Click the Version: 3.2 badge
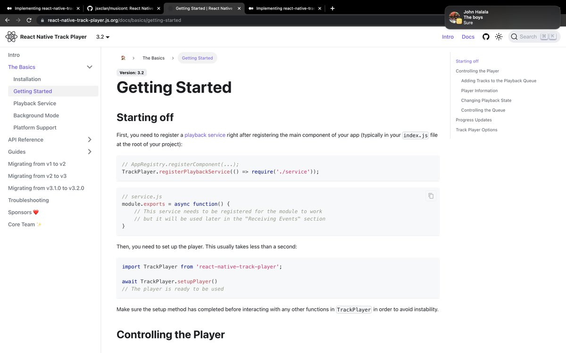Image resolution: width=566 pixels, height=353 pixels. (131, 72)
